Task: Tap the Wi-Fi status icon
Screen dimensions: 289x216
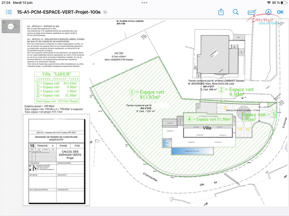Action: point(269,2)
